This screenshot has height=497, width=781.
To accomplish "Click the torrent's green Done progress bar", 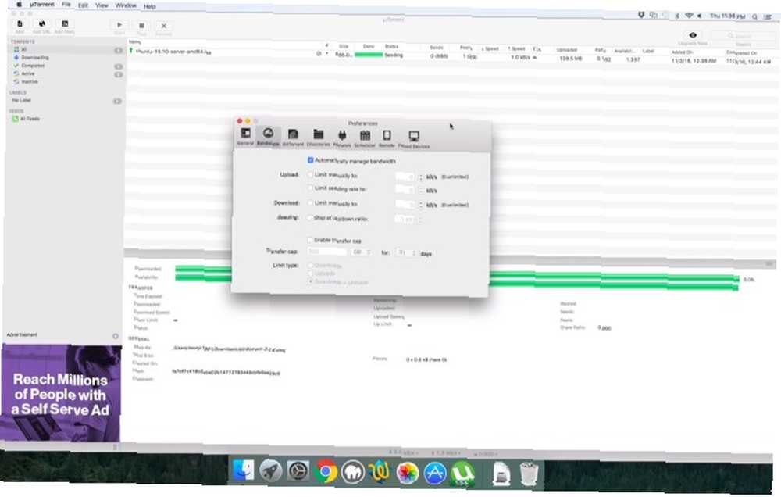I will [369, 55].
